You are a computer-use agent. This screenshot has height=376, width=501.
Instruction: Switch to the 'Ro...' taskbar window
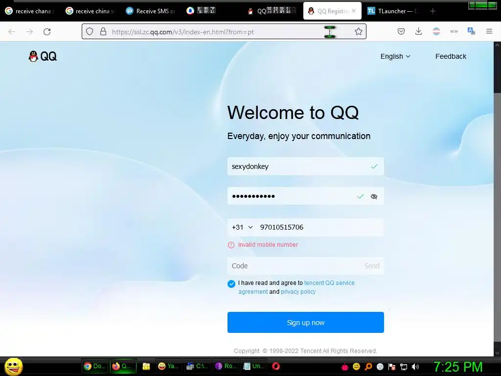[x=226, y=366]
